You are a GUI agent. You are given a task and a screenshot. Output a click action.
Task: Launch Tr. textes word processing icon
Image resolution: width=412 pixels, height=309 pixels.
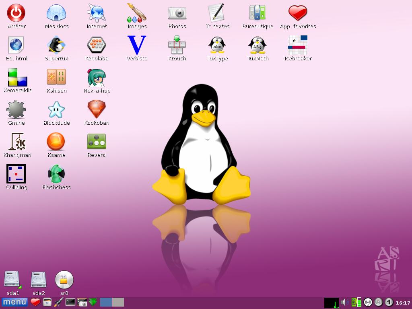[x=216, y=13]
